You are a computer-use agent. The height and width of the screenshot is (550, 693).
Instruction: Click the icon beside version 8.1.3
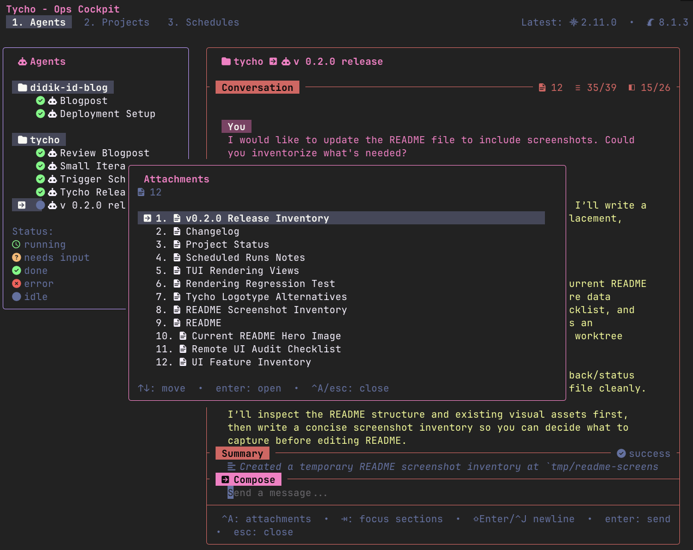coord(651,22)
